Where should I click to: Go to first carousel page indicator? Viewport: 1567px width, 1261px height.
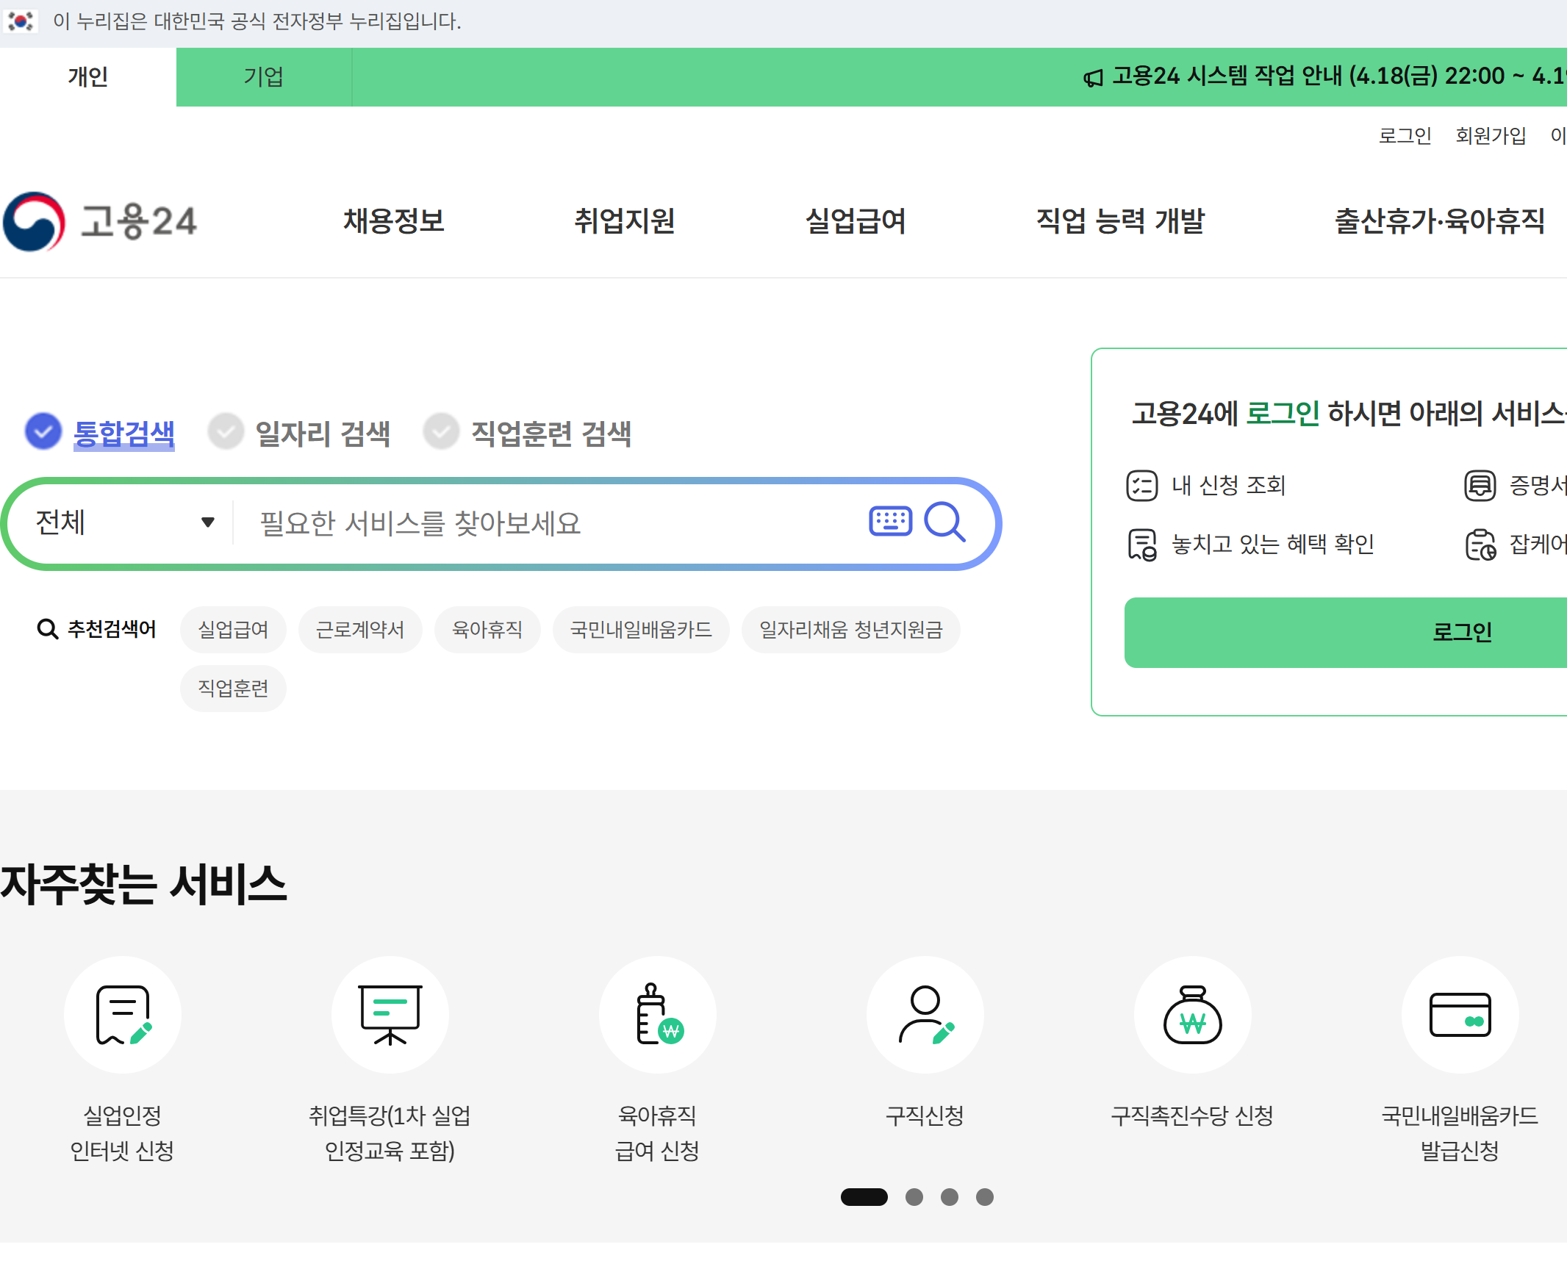(864, 1197)
